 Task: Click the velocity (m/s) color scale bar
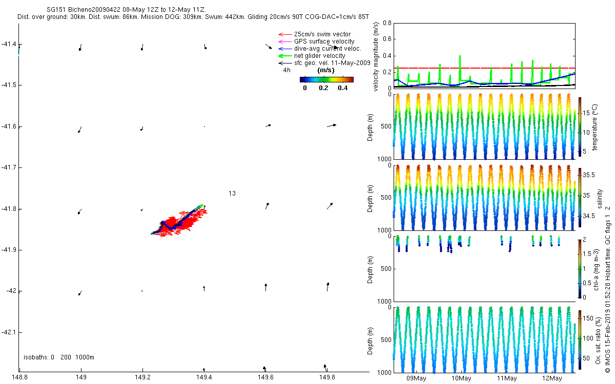click(326, 79)
